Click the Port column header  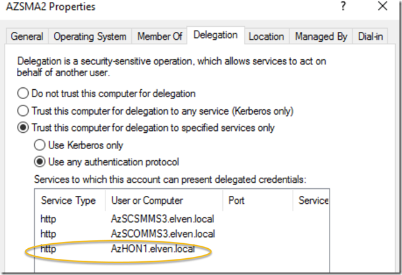[x=237, y=201]
